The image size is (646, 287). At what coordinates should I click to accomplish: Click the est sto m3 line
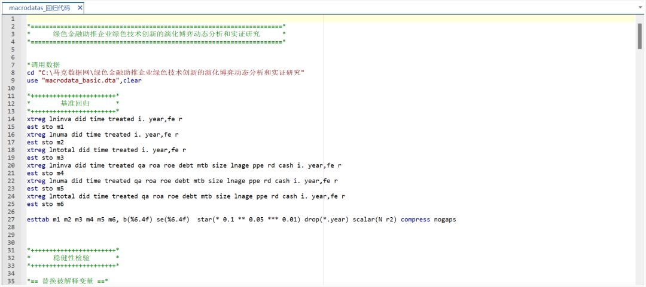pyautogui.click(x=45, y=158)
